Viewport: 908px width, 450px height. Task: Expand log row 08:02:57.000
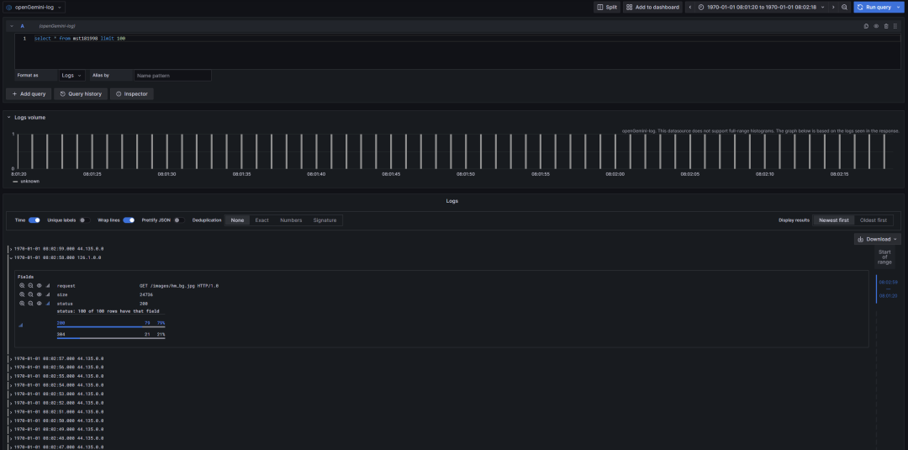click(11, 358)
